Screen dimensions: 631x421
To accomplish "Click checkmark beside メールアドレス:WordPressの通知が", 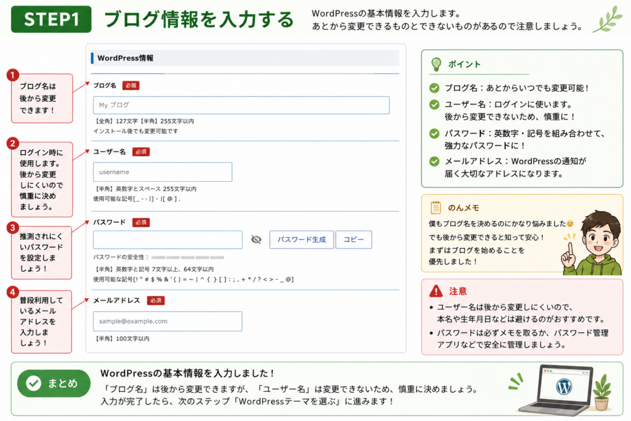I will [434, 161].
